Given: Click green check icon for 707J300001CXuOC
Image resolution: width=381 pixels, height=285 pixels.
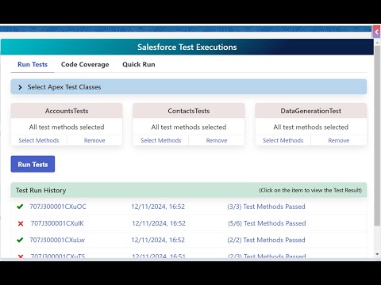Looking at the screenshot, I should [x=20, y=207].
